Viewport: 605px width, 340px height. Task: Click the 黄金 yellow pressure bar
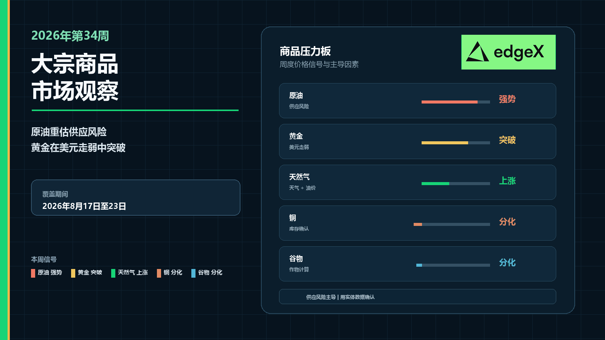(445, 143)
